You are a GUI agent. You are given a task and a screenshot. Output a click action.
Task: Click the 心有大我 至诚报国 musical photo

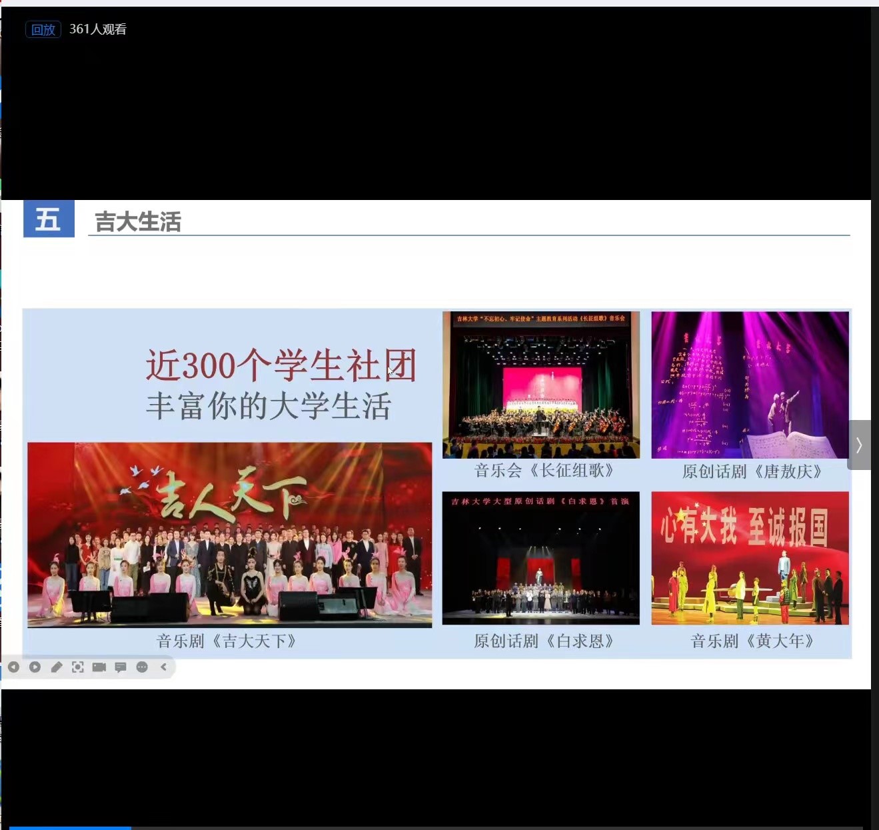pyautogui.click(x=750, y=558)
